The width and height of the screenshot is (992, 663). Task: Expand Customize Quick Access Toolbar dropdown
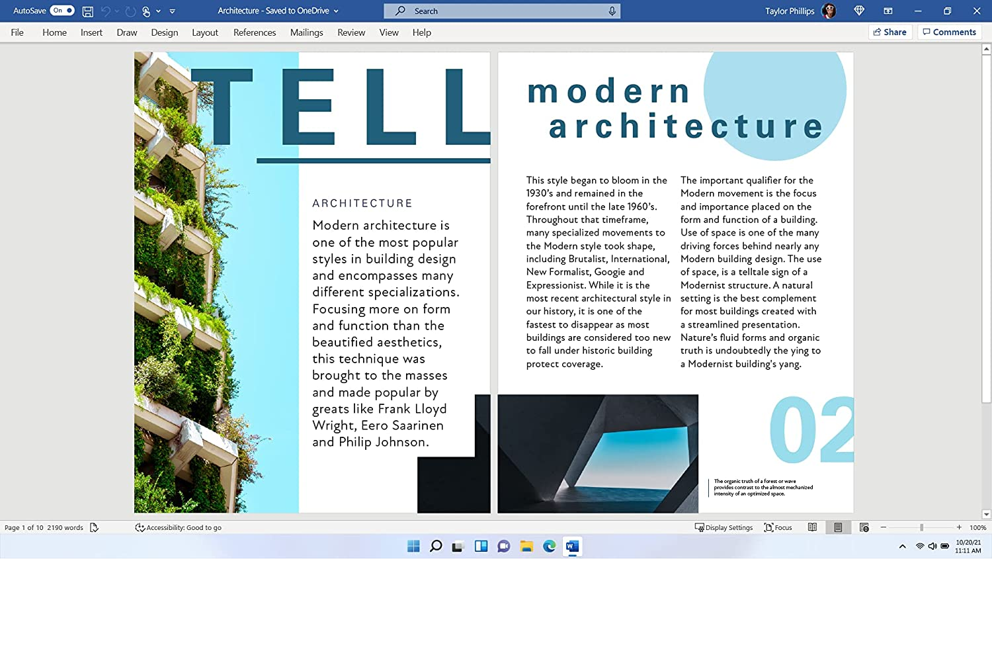(172, 11)
